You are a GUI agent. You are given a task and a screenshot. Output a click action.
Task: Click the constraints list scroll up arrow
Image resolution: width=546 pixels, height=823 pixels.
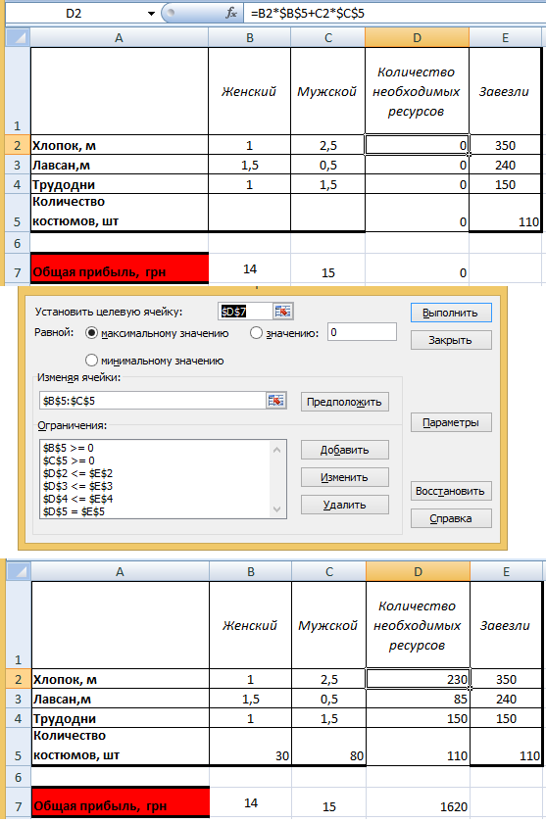(x=277, y=450)
